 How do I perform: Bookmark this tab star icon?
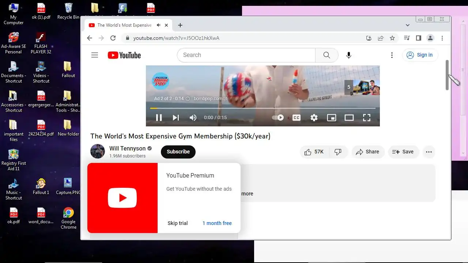[392, 38]
